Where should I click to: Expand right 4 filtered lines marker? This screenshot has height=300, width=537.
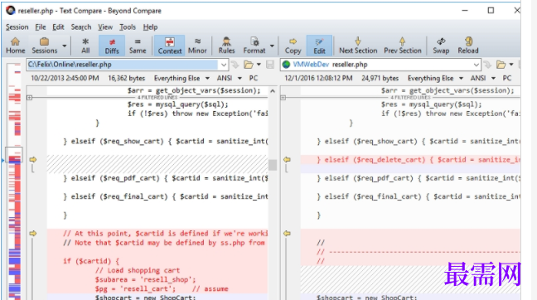[283, 98]
